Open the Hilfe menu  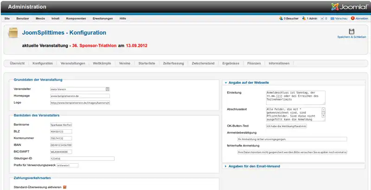pyautogui.click(x=123, y=19)
